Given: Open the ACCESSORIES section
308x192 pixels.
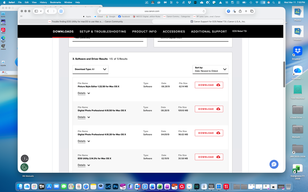Looking at the screenshot, I should [x=174, y=32].
